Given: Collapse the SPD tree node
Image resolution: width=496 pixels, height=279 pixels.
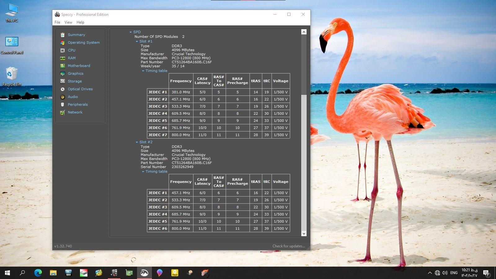Looking at the screenshot, I should [131, 32].
